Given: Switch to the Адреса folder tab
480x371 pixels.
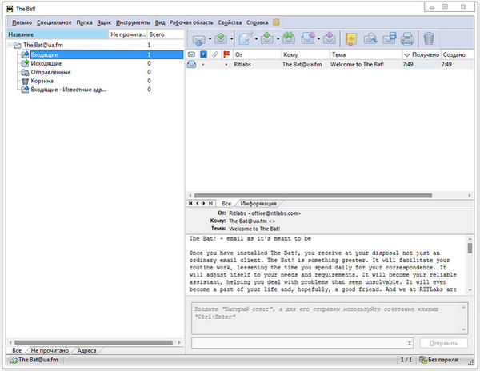Looking at the screenshot, I should click(x=86, y=350).
